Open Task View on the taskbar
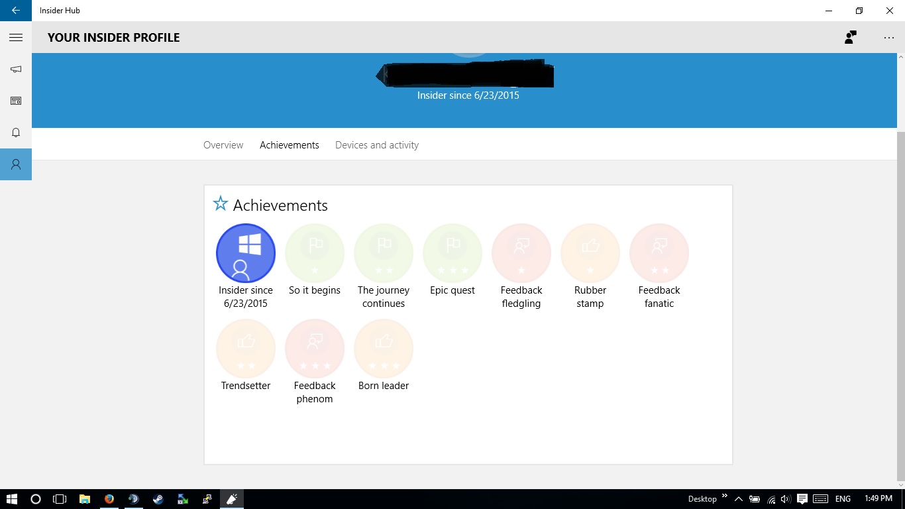The width and height of the screenshot is (905, 509). (x=60, y=499)
